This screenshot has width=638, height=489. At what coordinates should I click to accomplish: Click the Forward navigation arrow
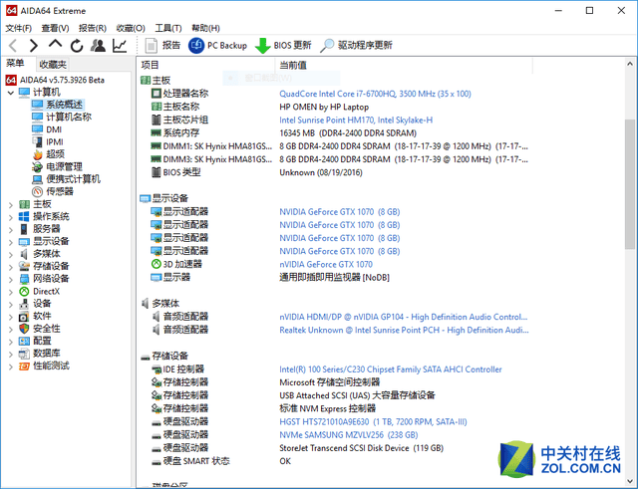pos(34,45)
